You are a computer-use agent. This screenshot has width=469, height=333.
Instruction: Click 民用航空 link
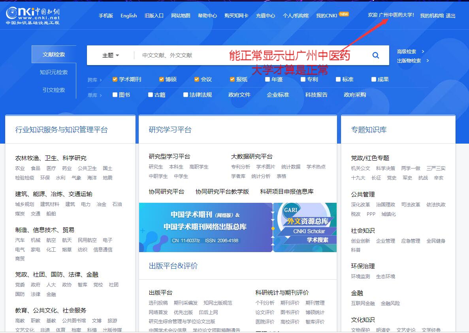coord(87,240)
